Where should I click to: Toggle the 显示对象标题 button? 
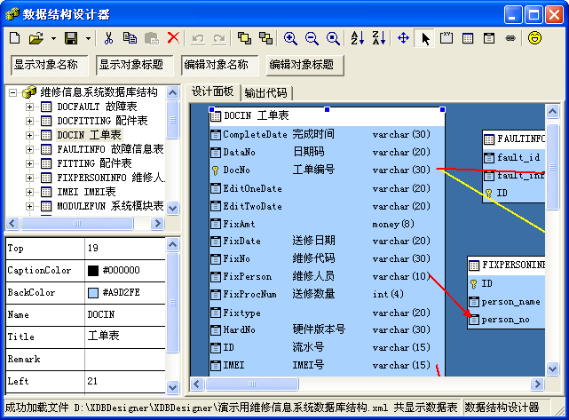(x=131, y=65)
